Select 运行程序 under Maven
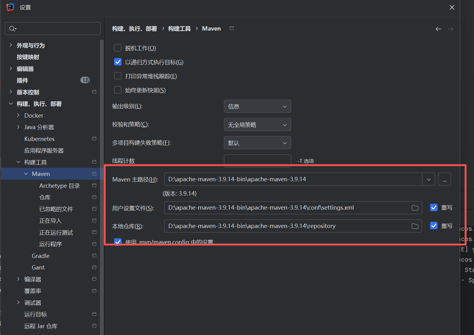Screen dimensions: 474x335 (x=50, y=244)
